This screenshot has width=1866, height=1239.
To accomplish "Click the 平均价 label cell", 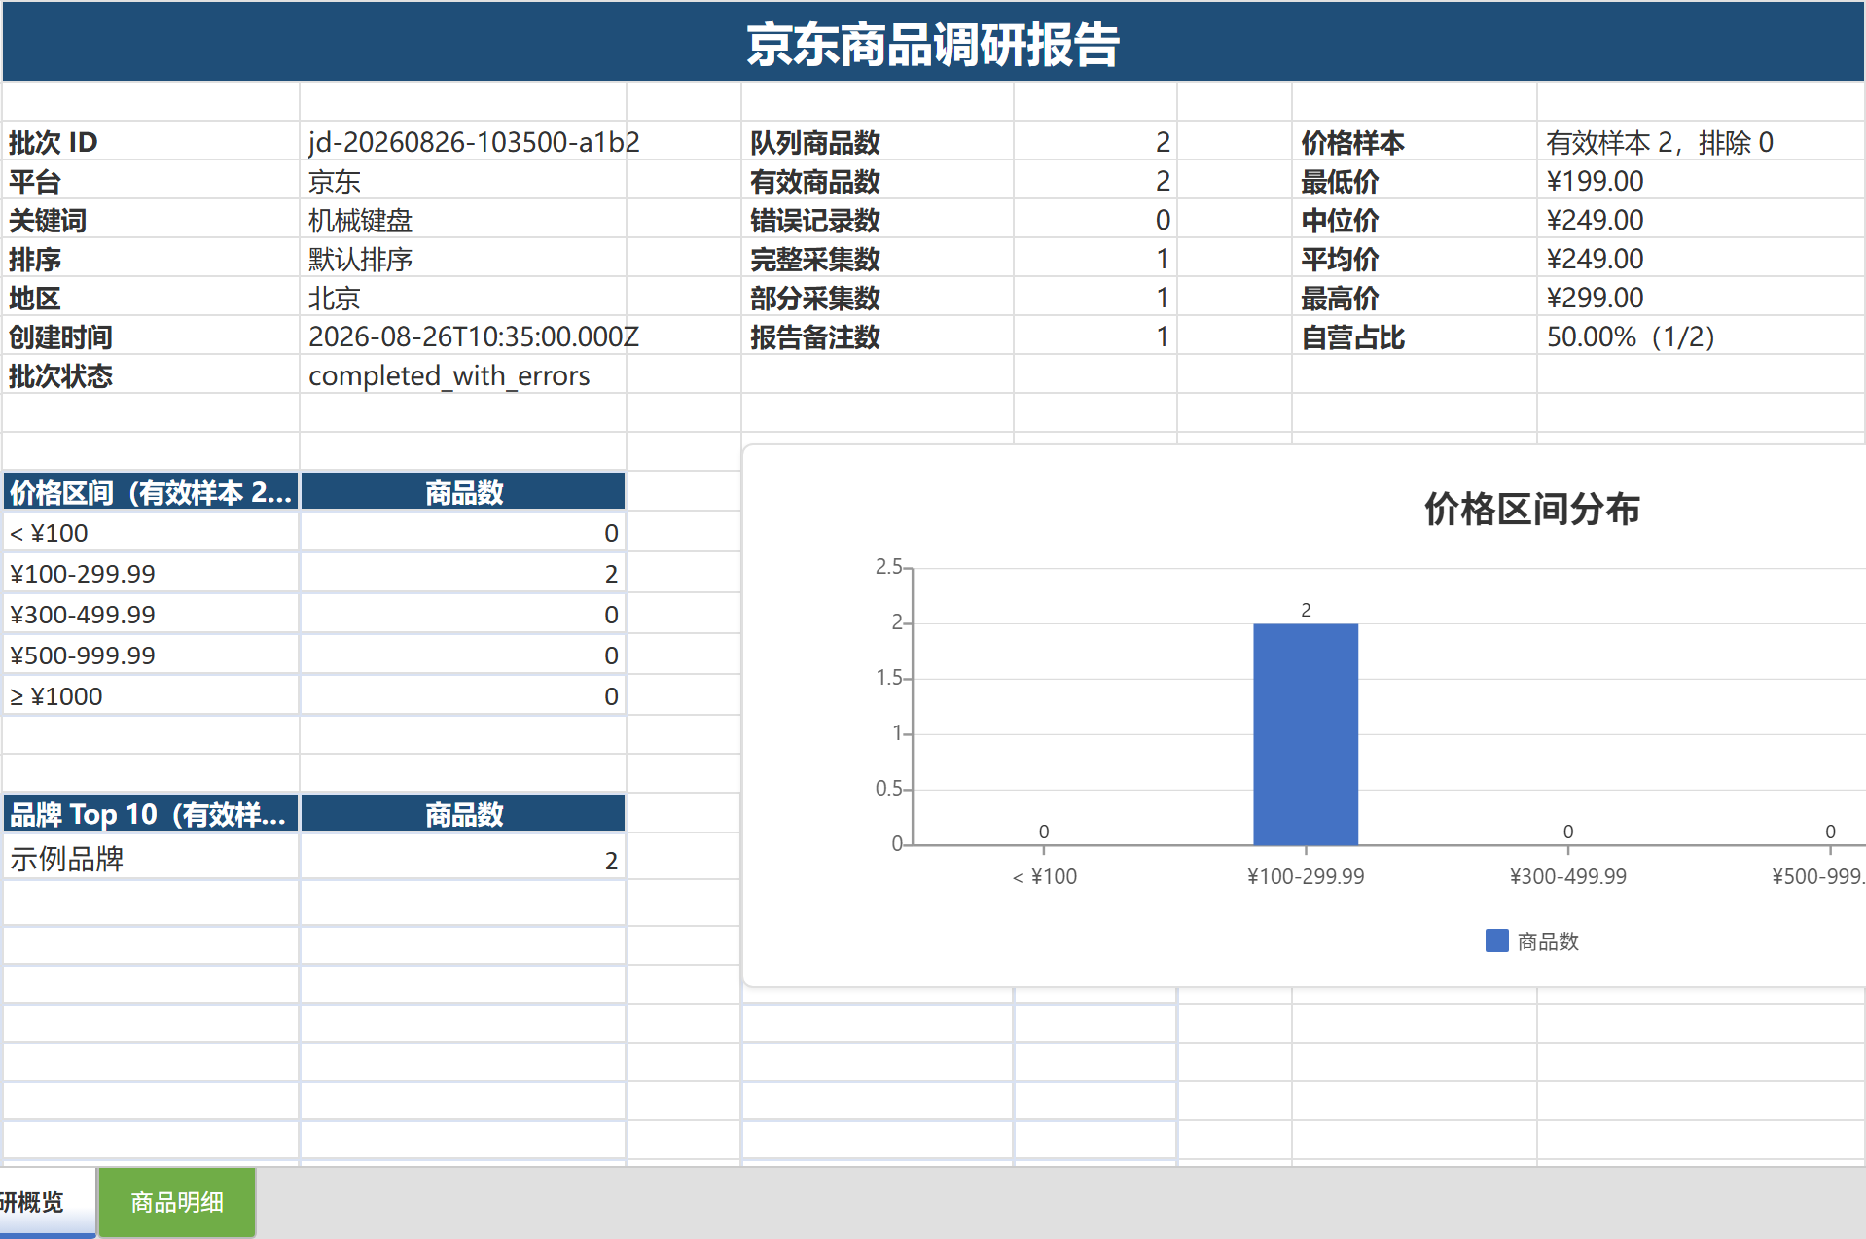I will pyautogui.click(x=1415, y=259).
